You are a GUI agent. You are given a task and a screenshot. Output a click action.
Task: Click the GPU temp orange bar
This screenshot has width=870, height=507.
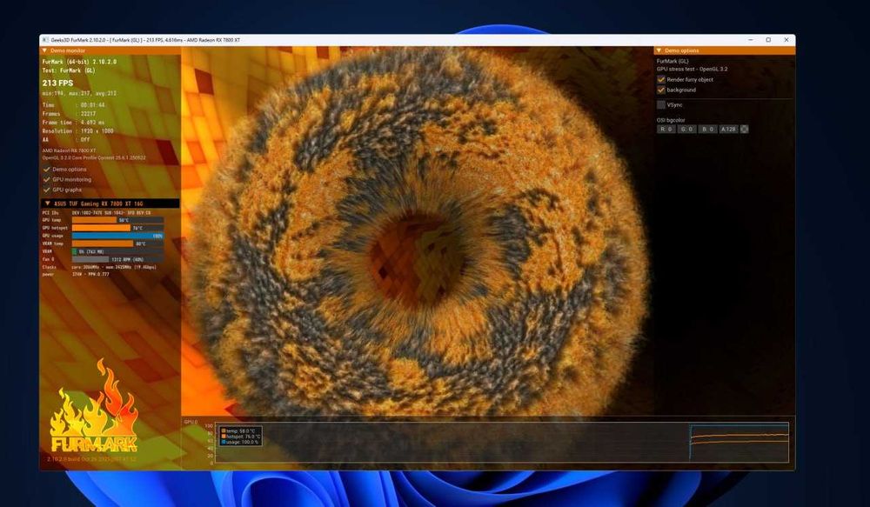[x=94, y=220]
